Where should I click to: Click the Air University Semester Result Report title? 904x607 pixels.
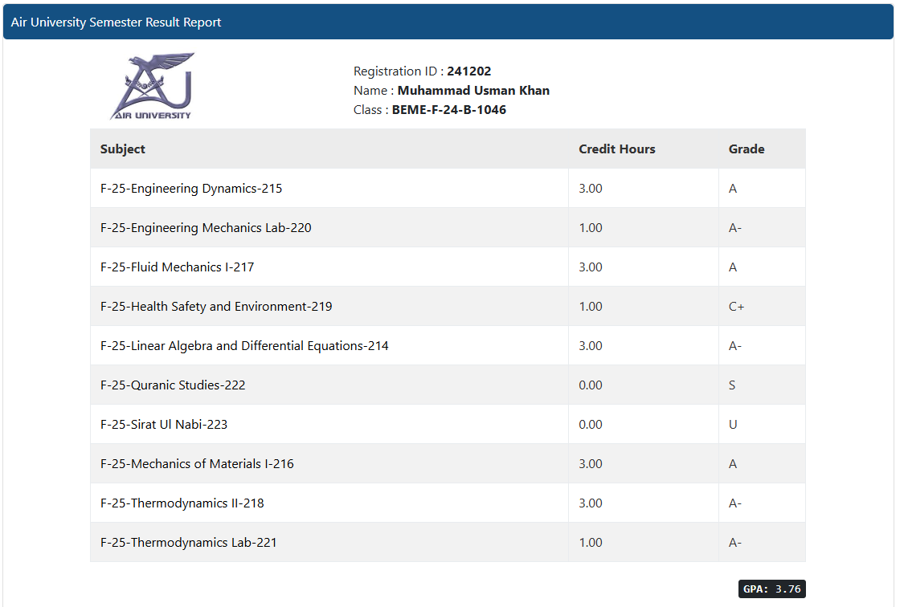[116, 22]
